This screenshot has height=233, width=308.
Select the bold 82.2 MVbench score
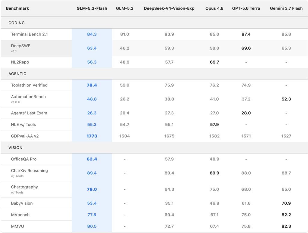(286, 215)
